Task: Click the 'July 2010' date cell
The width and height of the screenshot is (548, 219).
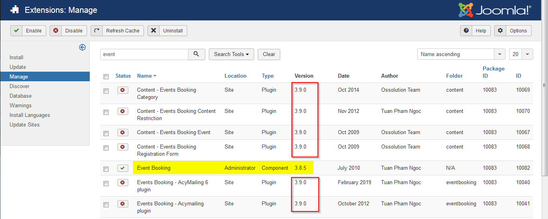Action: click(x=349, y=168)
